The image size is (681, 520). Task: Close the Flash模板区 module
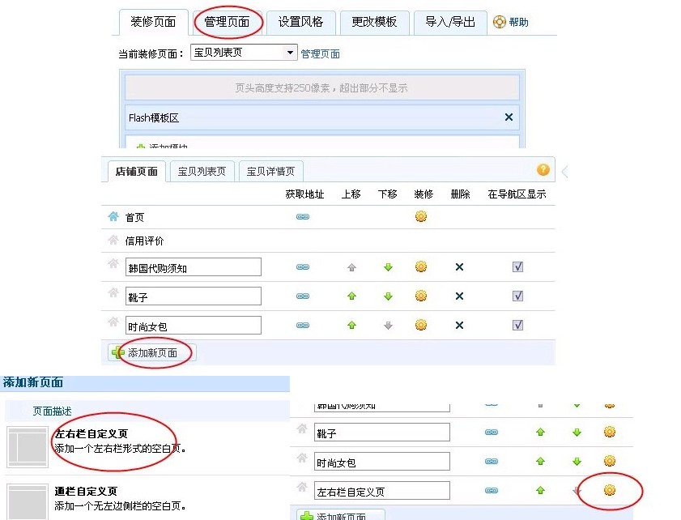tap(509, 117)
